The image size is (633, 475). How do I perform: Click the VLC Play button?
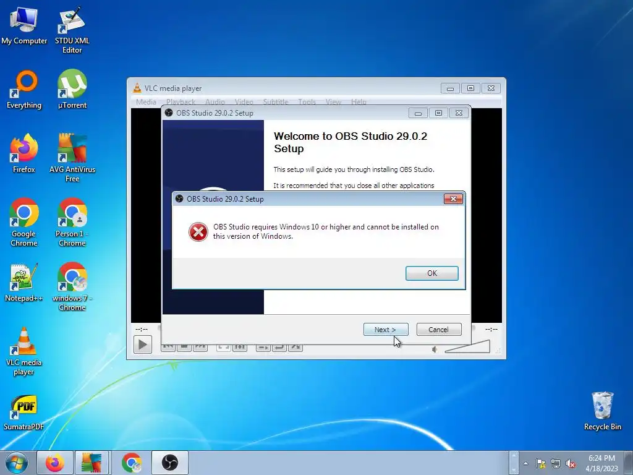(x=143, y=344)
